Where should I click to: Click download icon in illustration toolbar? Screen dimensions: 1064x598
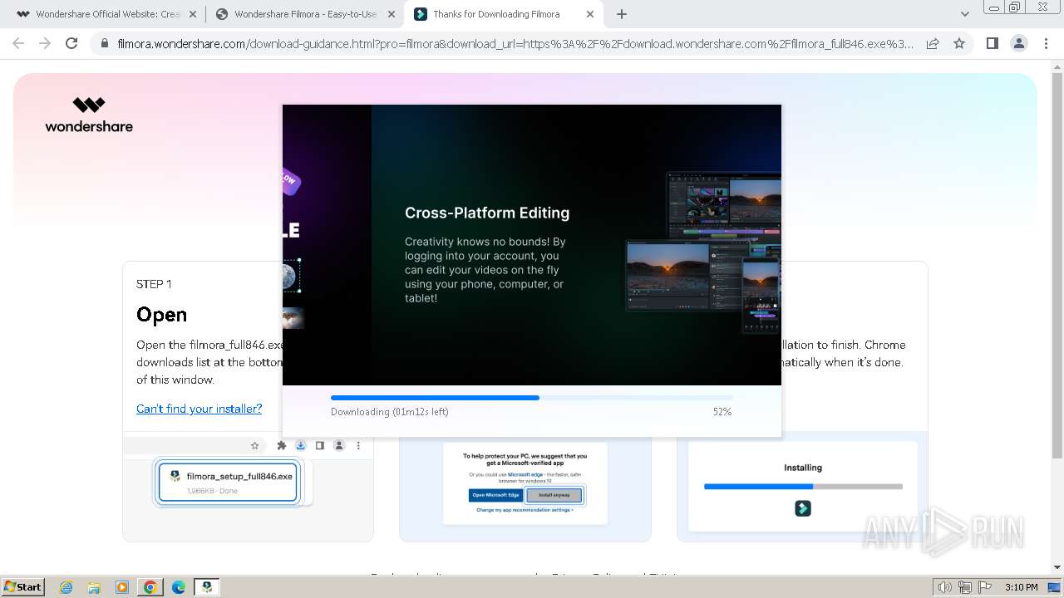(x=301, y=445)
